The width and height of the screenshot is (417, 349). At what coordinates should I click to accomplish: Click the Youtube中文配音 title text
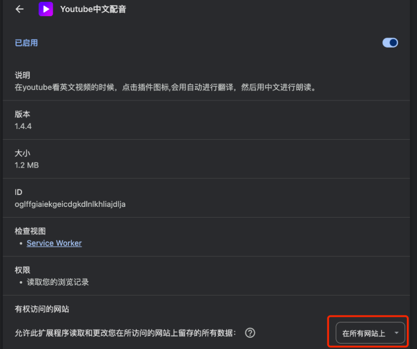click(x=93, y=9)
